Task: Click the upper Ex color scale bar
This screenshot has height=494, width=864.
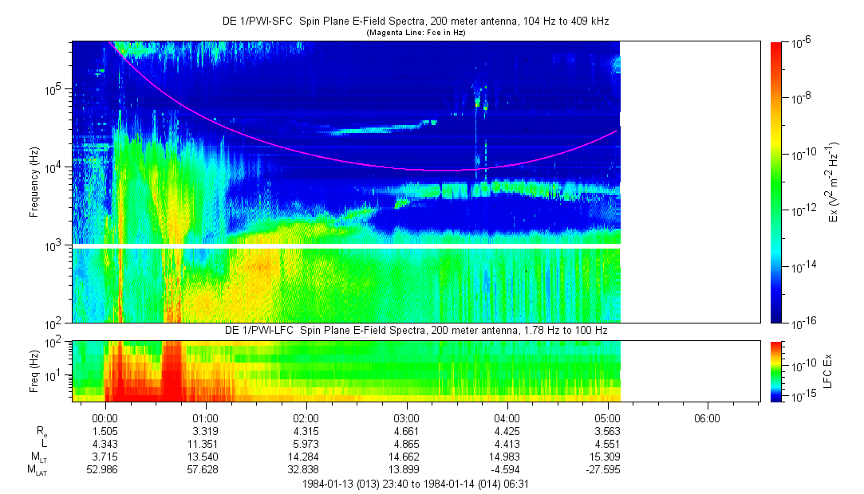Action: click(777, 182)
